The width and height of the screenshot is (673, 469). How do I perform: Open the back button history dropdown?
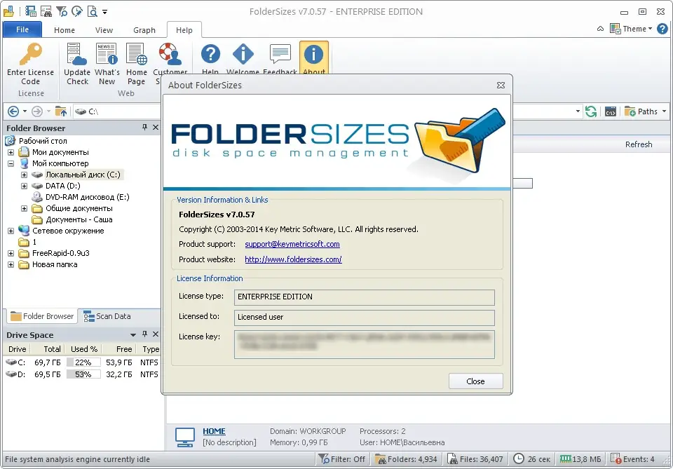tap(25, 111)
